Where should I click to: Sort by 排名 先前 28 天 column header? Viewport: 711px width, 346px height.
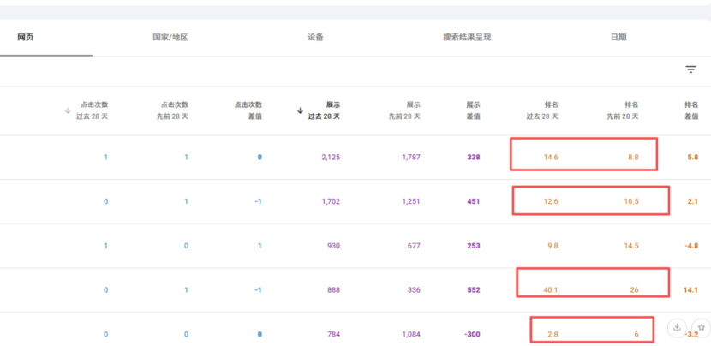(623, 110)
